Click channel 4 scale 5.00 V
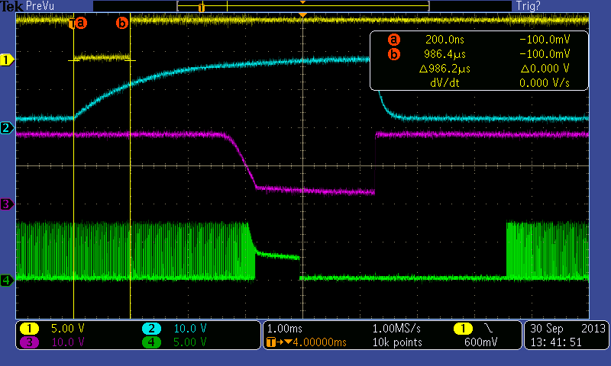 (x=189, y=342)
